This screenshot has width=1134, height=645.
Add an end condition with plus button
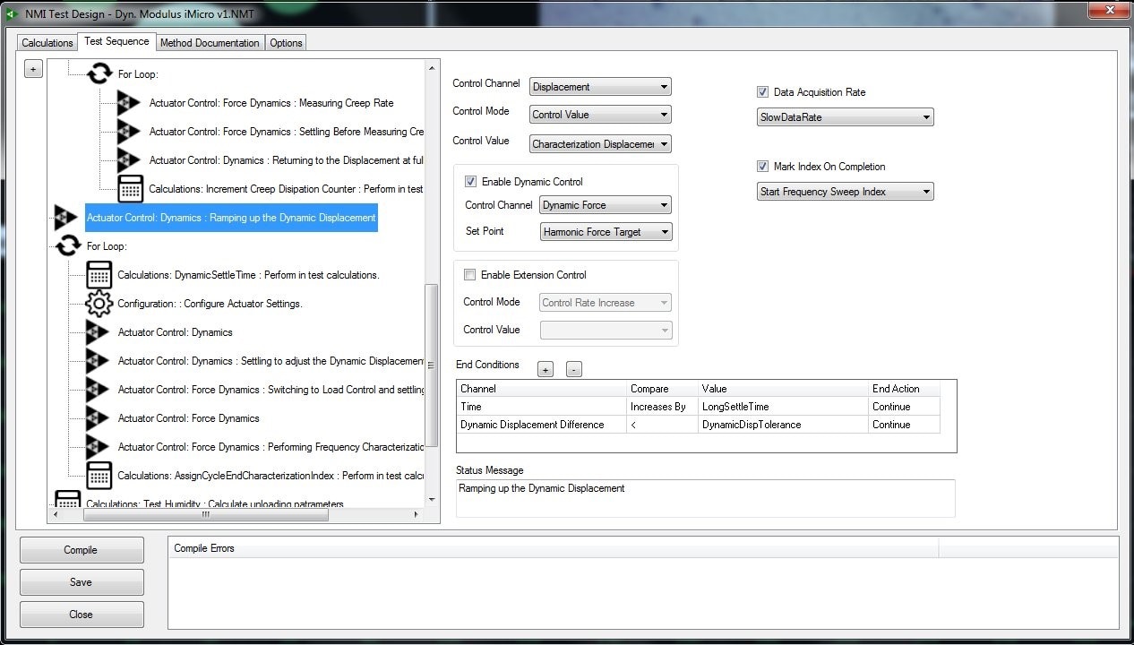point(545,369)
